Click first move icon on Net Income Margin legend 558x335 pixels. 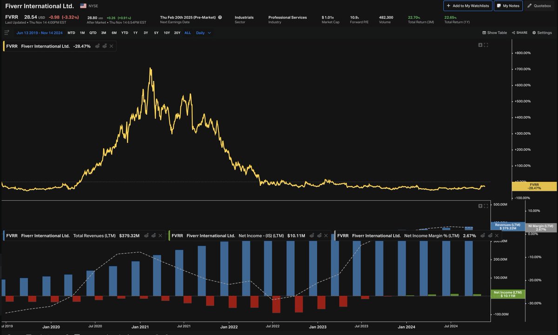[x=483, y=236]
